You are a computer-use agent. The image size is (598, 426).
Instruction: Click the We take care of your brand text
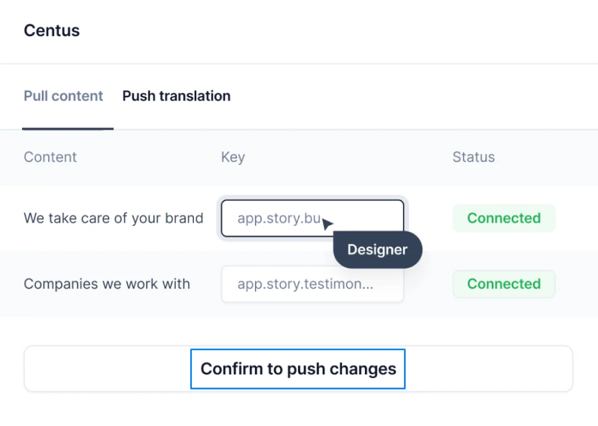(x=113, y=218)
